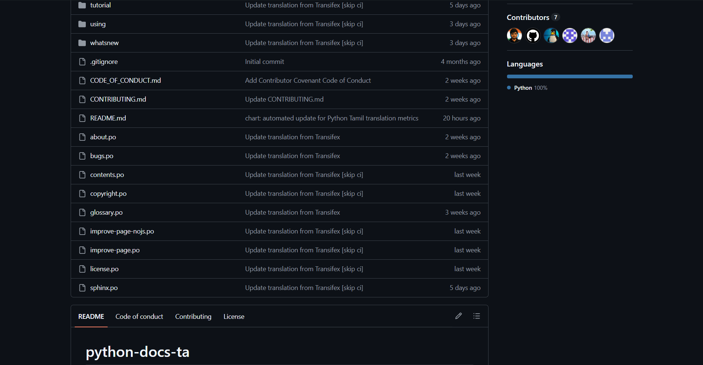The image size is (703, 365).
Task: Open the README outline list icon
Action: (477, 316)
